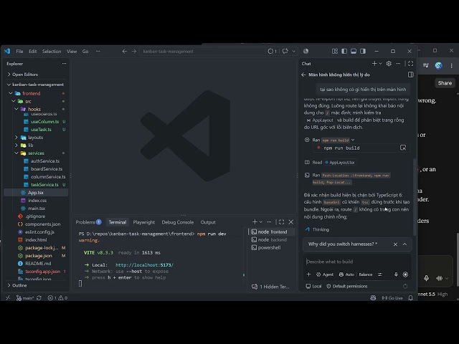Start voice input with microphone icon
459x344 pixels.
coord(396,274)
